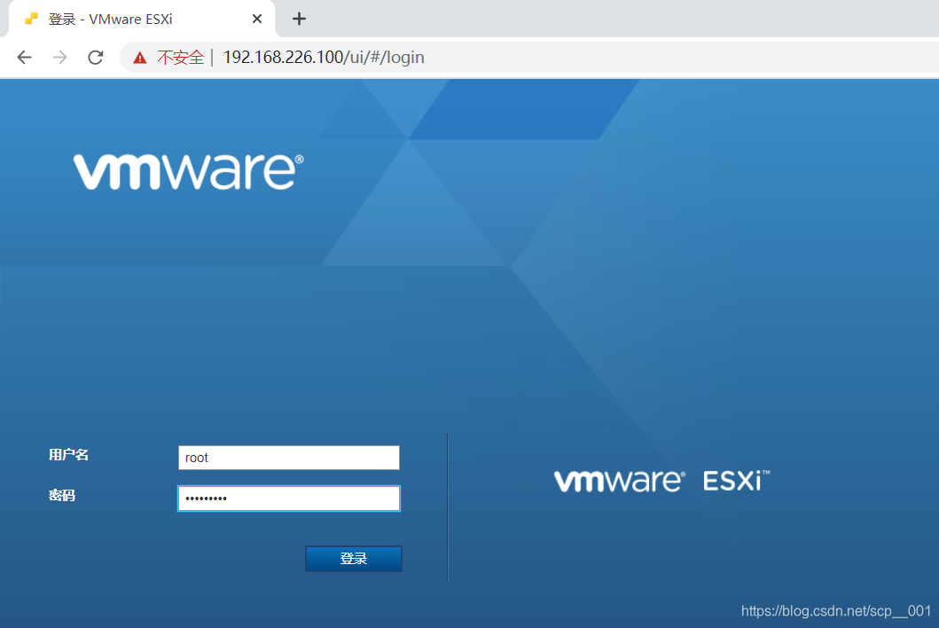939x628 pixels.
Task: Focus the 密码 password field
Action: (x=289, y=498)
